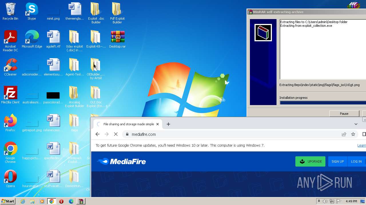Click the green UPGRADE button
Screen dimensions: 366x205
(310, 161)
